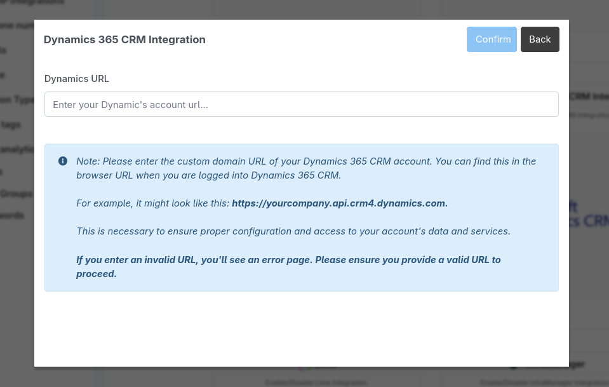Screen dimensions: 609x387
Task: Open the Groups item in the sidebar
Action: pyautogui.click(x=17, y=194)
